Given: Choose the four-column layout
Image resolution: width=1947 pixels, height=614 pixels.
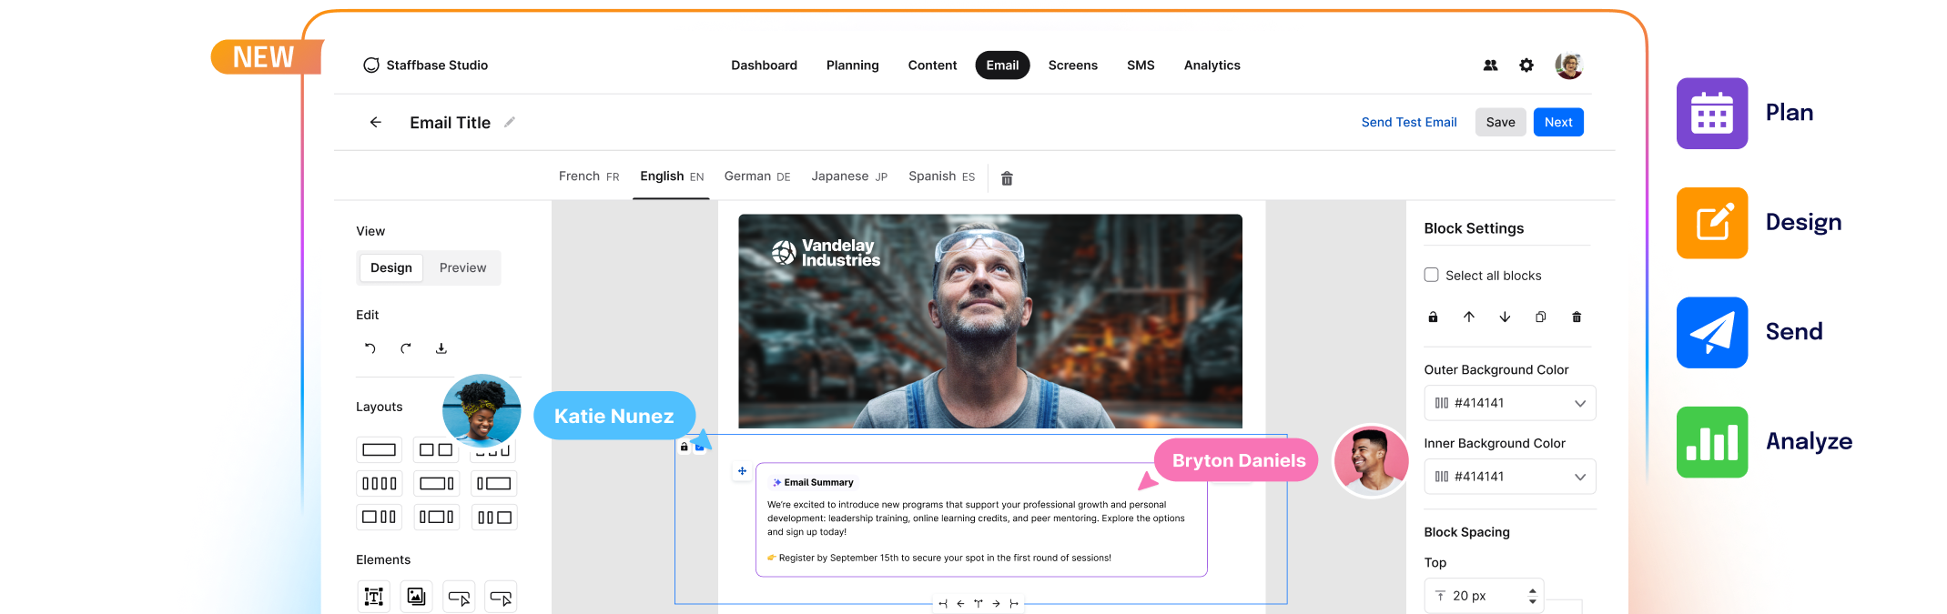Looking at the screenshot, I should 379,484.
